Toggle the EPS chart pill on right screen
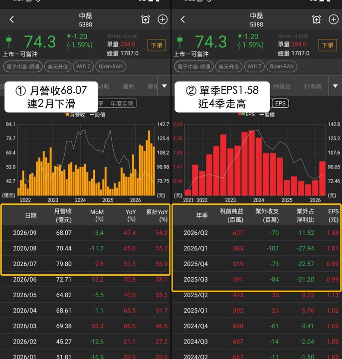This screenshot has width=342, height=359. [280, 104]
